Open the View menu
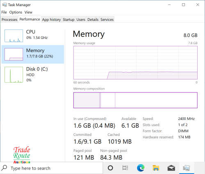The image size is (205, 174). (28, 12)
